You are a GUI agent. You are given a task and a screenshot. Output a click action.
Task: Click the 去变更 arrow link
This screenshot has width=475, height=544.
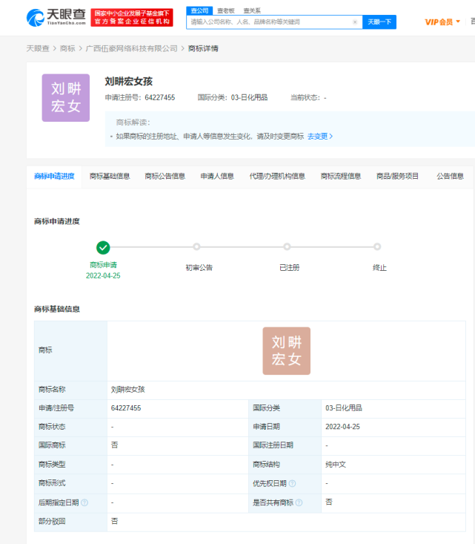point(320,137)
